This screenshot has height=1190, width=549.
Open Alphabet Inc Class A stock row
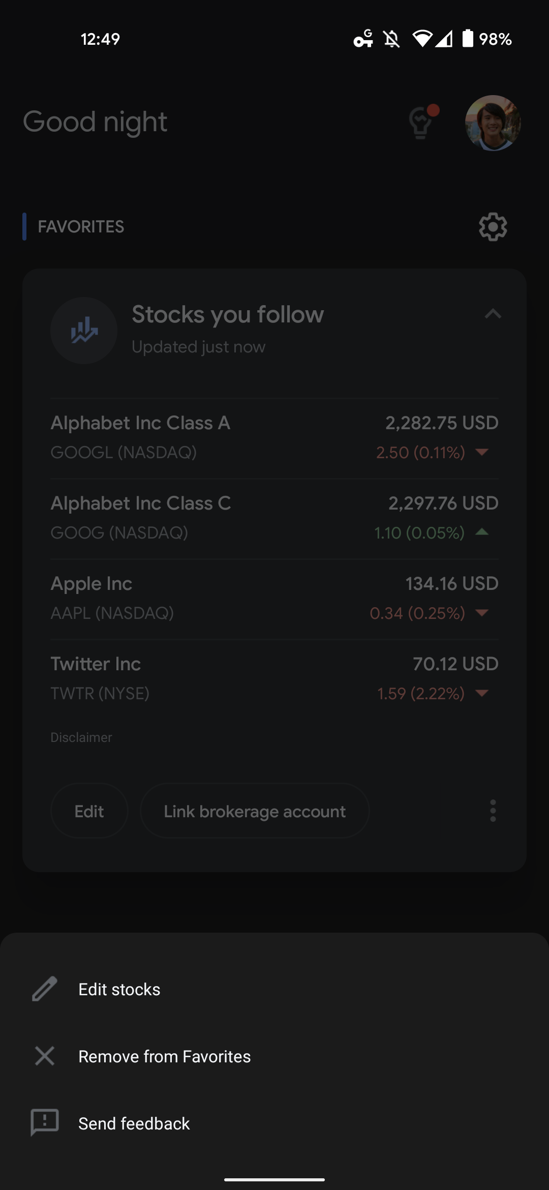click(x=274, y=437)
